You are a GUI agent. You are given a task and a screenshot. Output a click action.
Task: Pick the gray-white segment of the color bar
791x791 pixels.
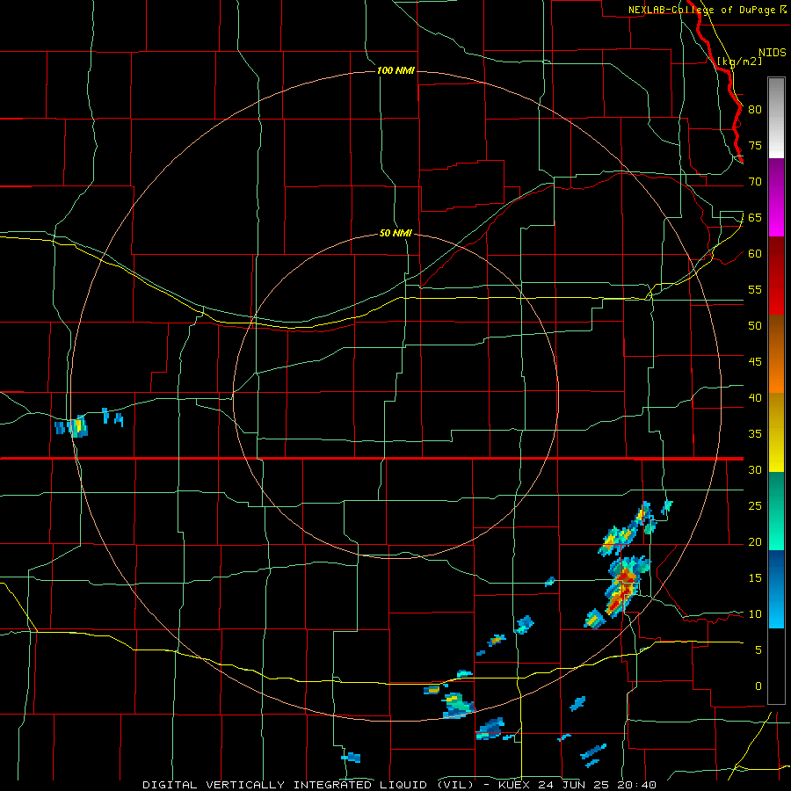click(x=776, y=118)
